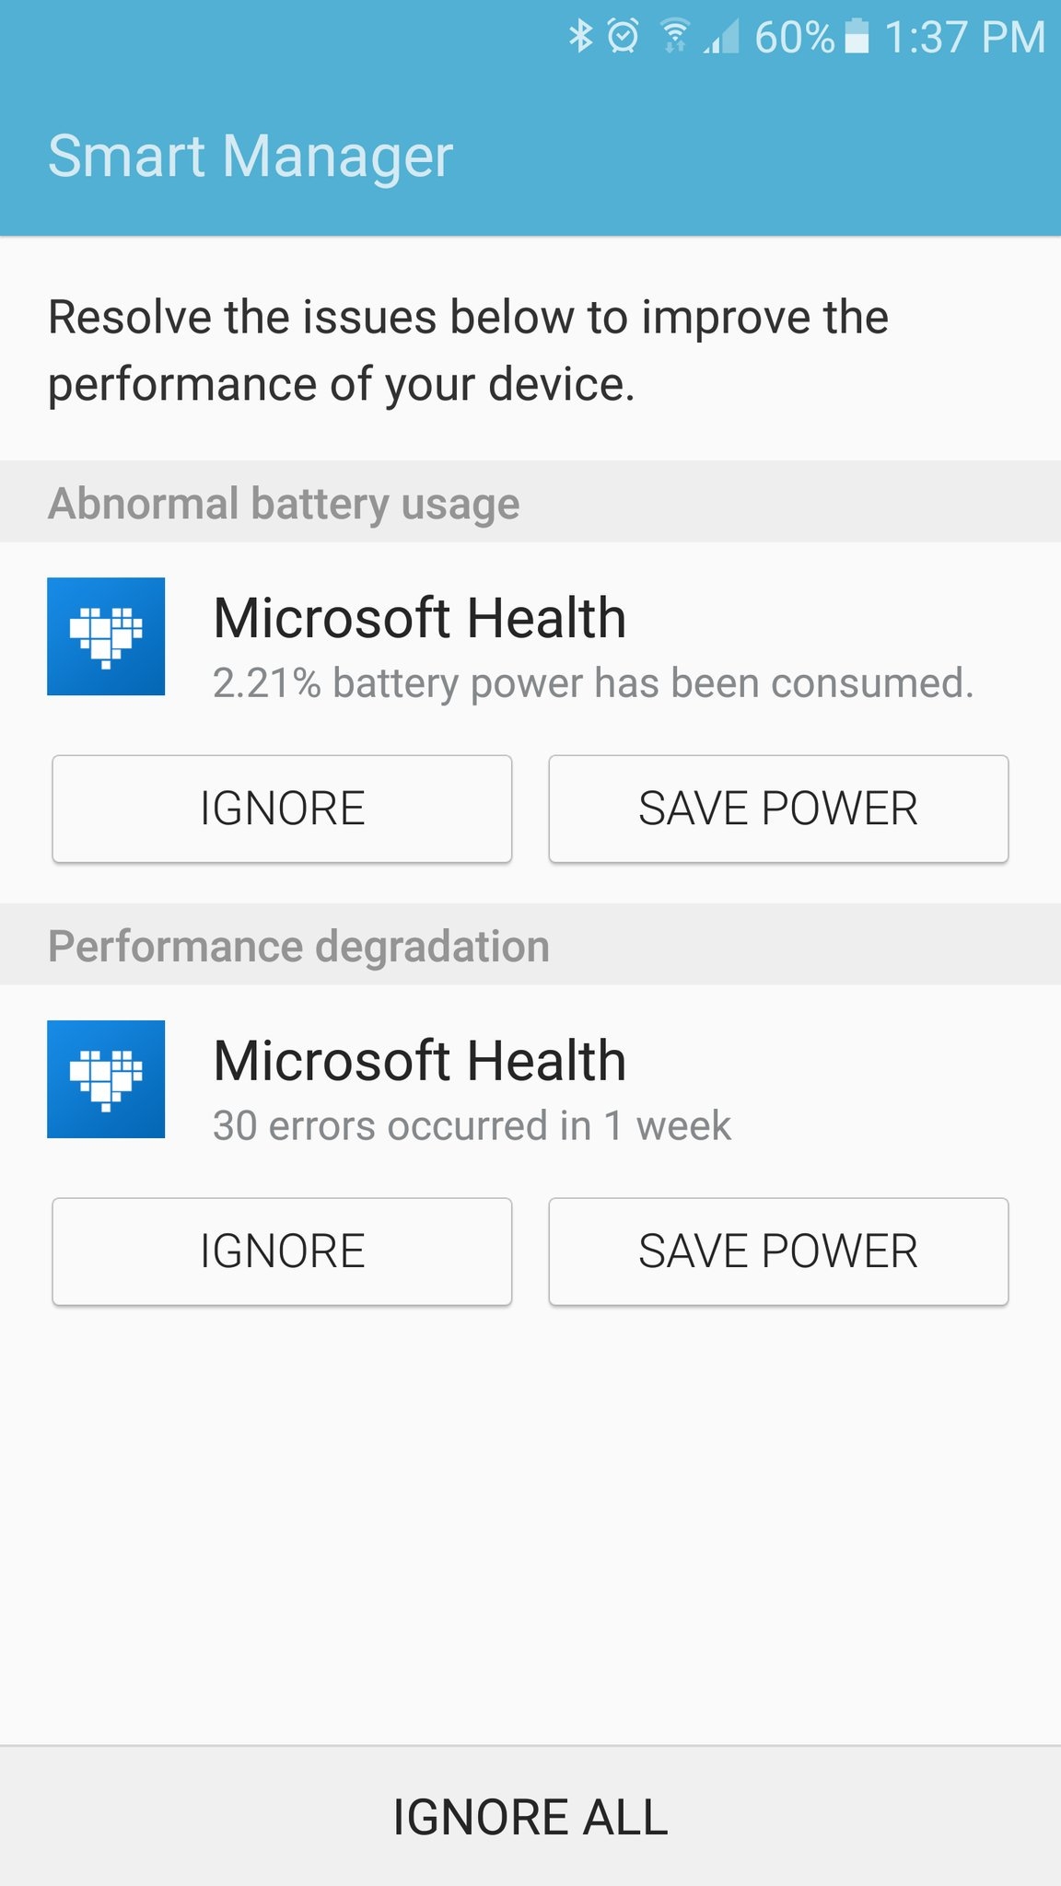Ignore the performance degradation issue
This screenshot has height=1886, width=1061.
(282, 1252)
